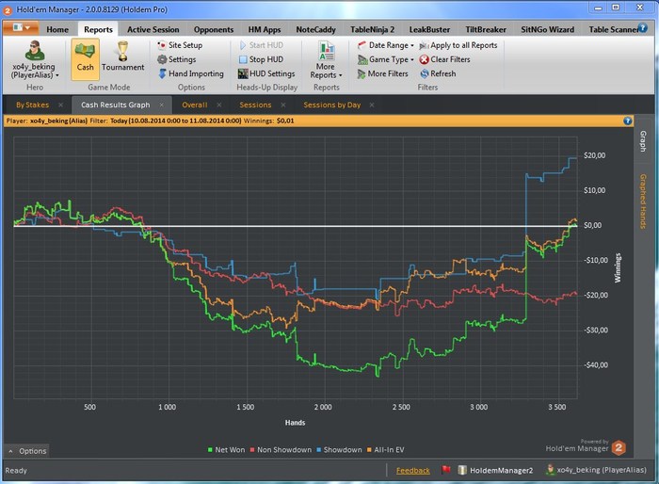Click the Winnings $0,01 filter text
659x484 pixels.
pos(269,121)
